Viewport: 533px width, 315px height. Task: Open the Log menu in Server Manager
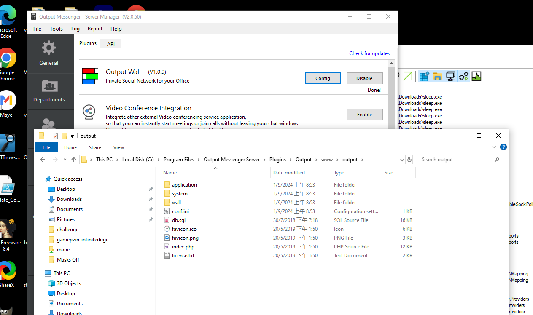[75, 29]
